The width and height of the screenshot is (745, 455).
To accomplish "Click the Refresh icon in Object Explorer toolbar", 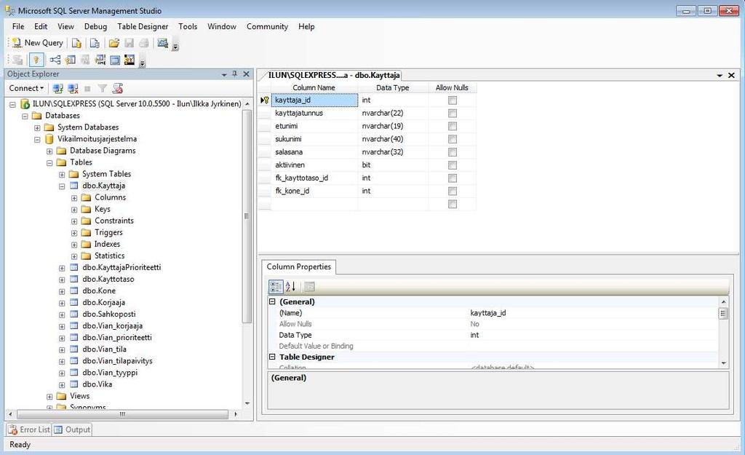I will click(117, 88).
